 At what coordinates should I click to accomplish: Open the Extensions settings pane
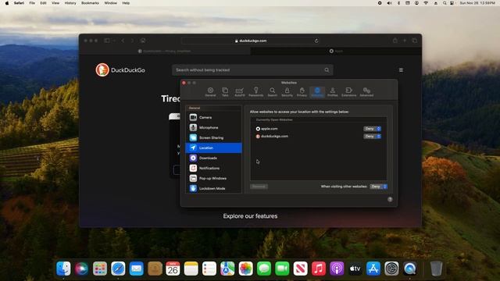point(349,92)
